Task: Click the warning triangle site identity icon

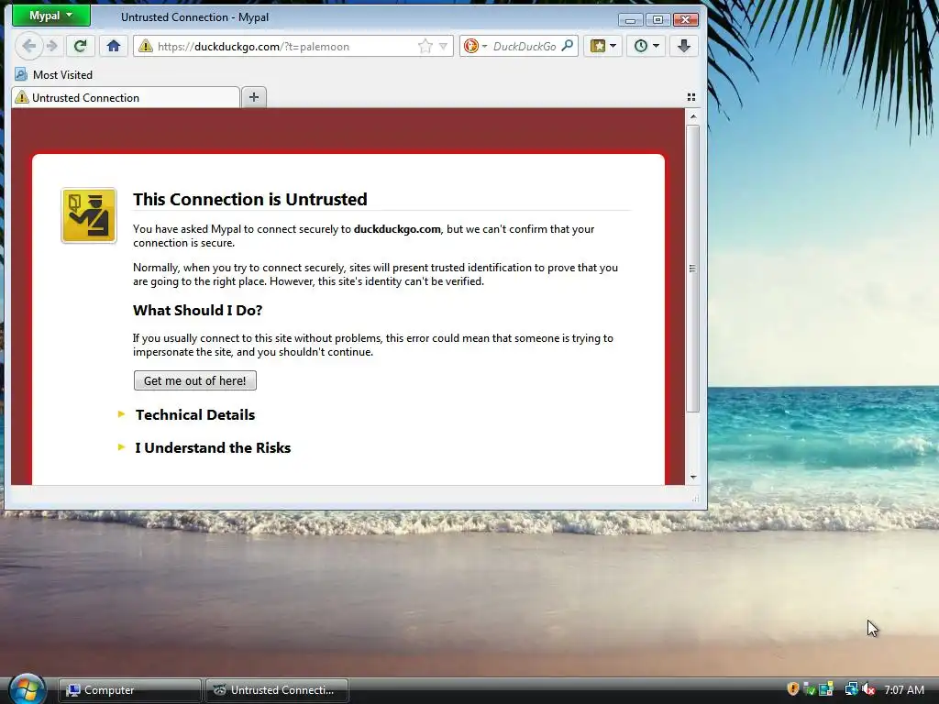Action: coord(146,46)
